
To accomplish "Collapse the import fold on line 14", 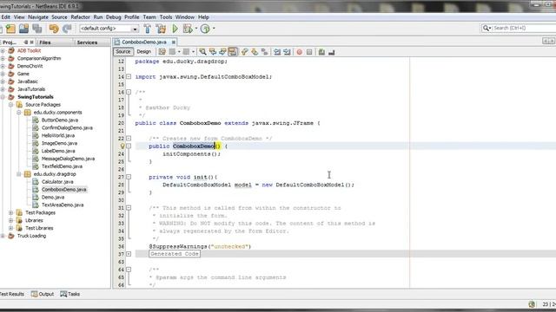I will [x=129, y=77].
